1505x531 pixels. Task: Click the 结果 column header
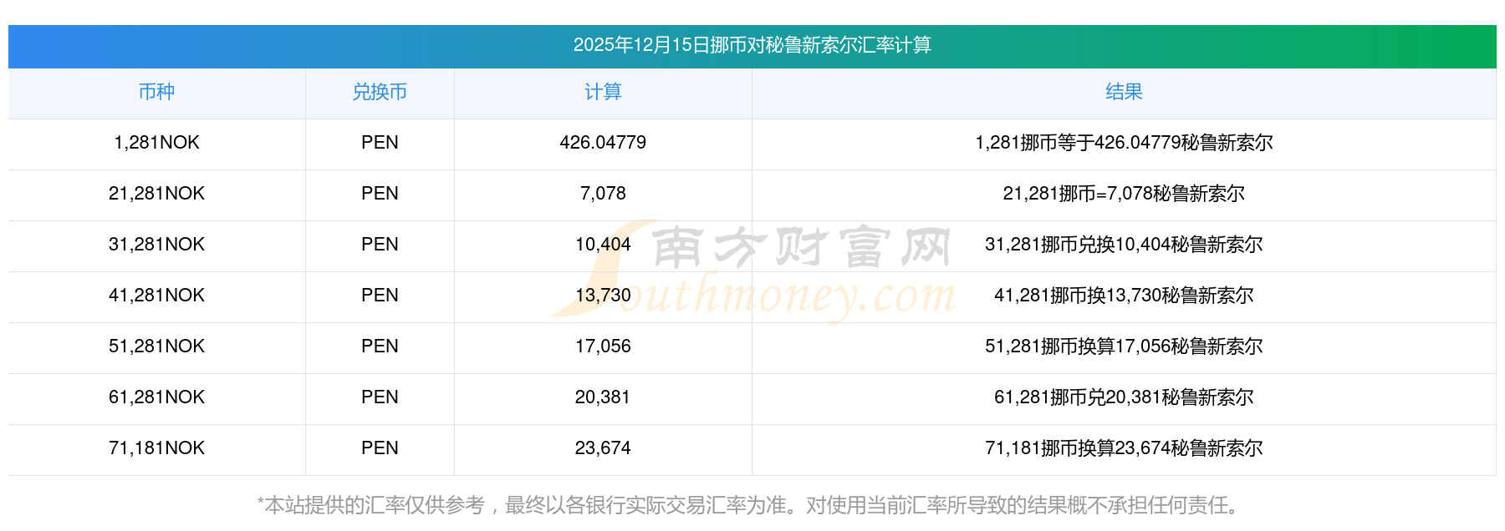tap(1124, 92)
